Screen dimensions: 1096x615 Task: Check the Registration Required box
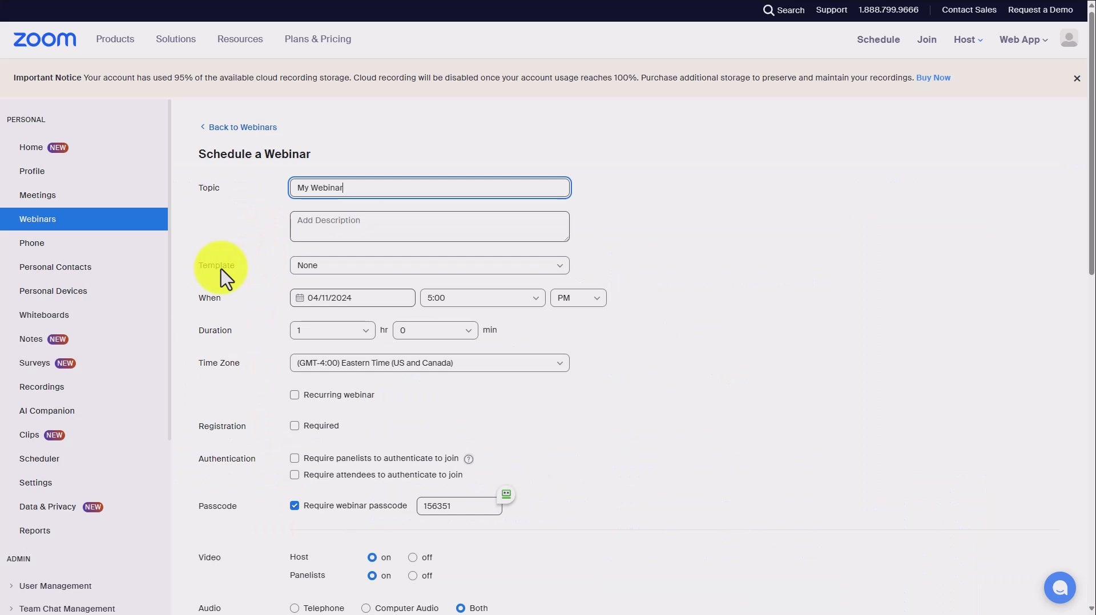point(295,426)
